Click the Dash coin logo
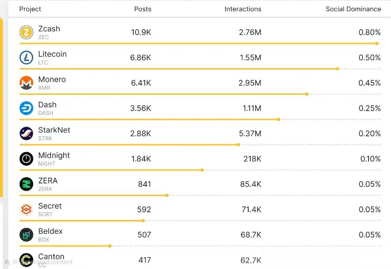 click(x=26, y=108)
